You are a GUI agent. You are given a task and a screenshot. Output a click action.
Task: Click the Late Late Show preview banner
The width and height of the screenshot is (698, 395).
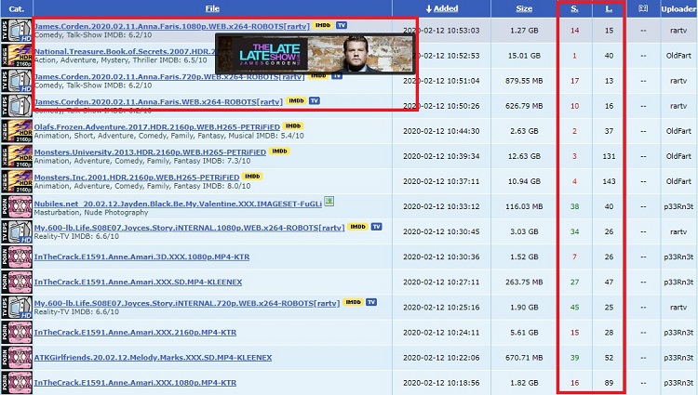click(315, 54)
